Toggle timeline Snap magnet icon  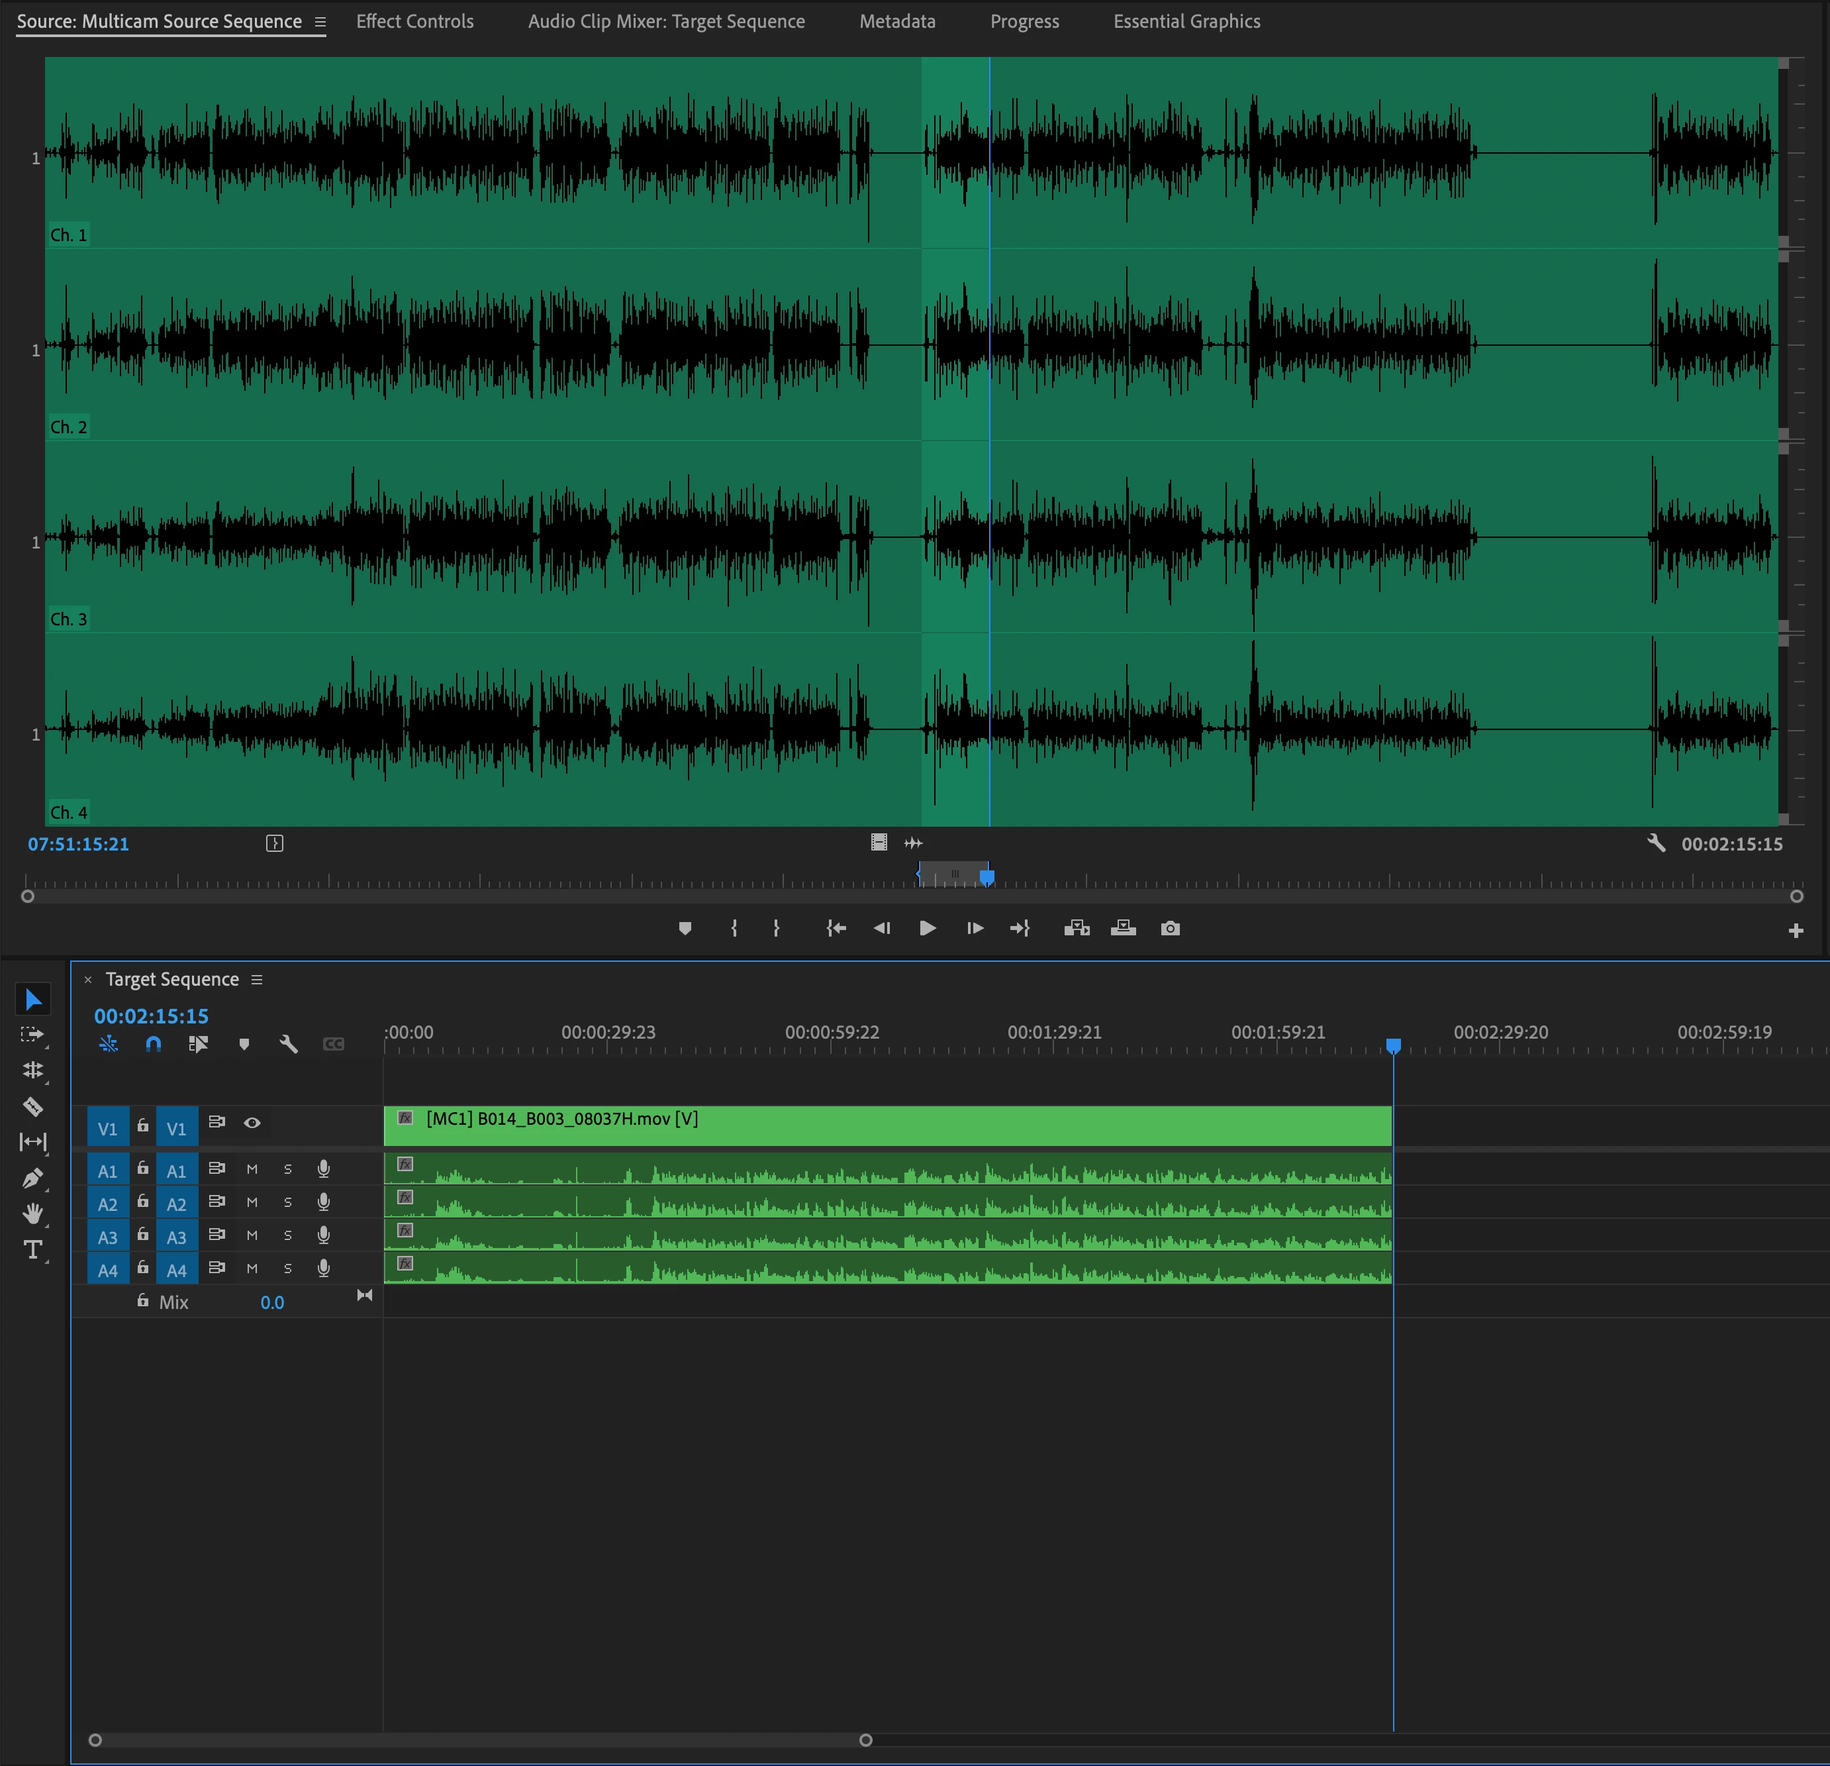(153, 1044)
